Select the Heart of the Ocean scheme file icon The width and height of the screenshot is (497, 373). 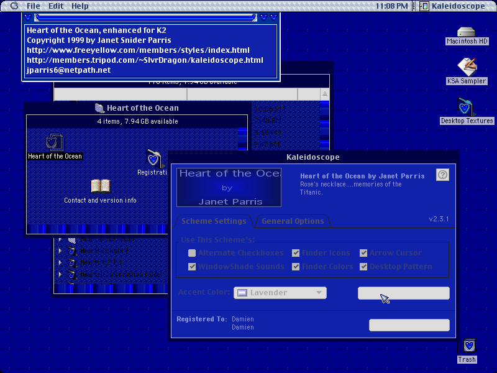click(x=54, y=142)
